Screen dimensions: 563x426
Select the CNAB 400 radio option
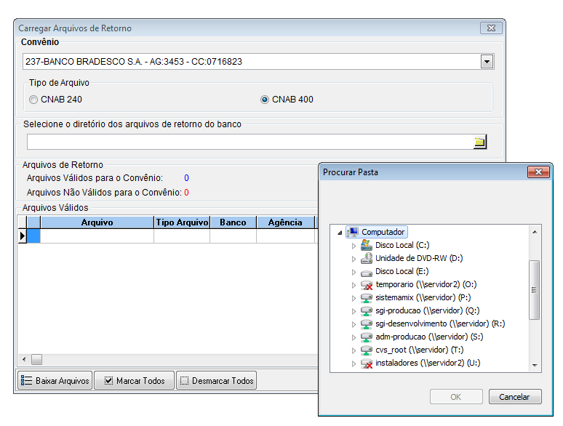(265, 100)
